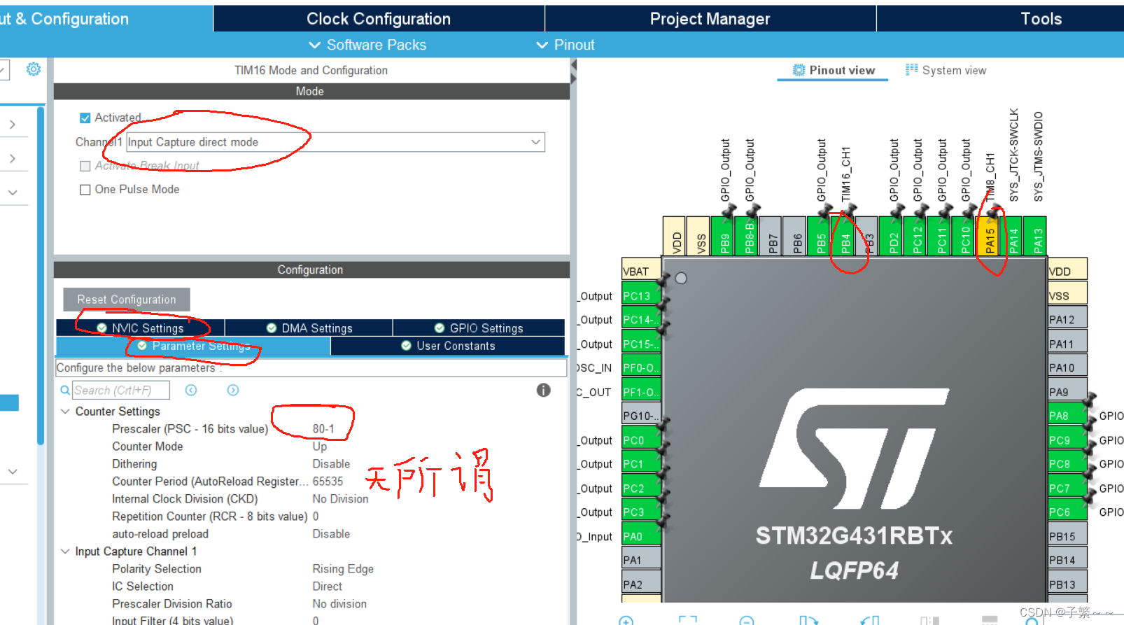Click the search magnifier icon in parameters
The width and height of the screenshot is (1124, 625).
(x=65, y=391)
